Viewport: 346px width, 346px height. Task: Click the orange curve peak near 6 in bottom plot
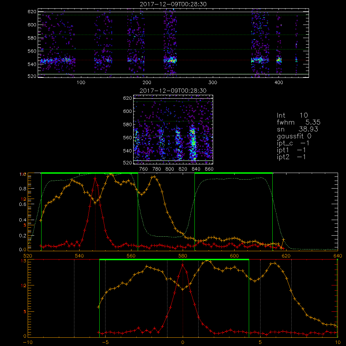click(274, 263)
